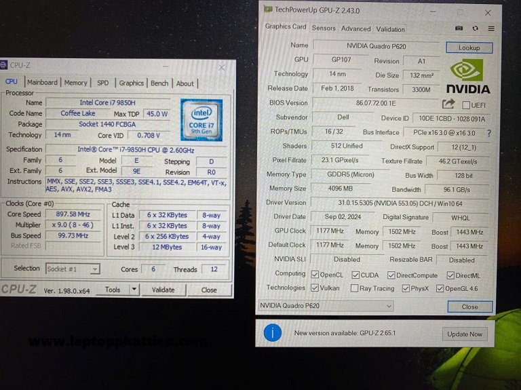
Task: Click the Lookup button in GPU-Z
Action: 469,47
